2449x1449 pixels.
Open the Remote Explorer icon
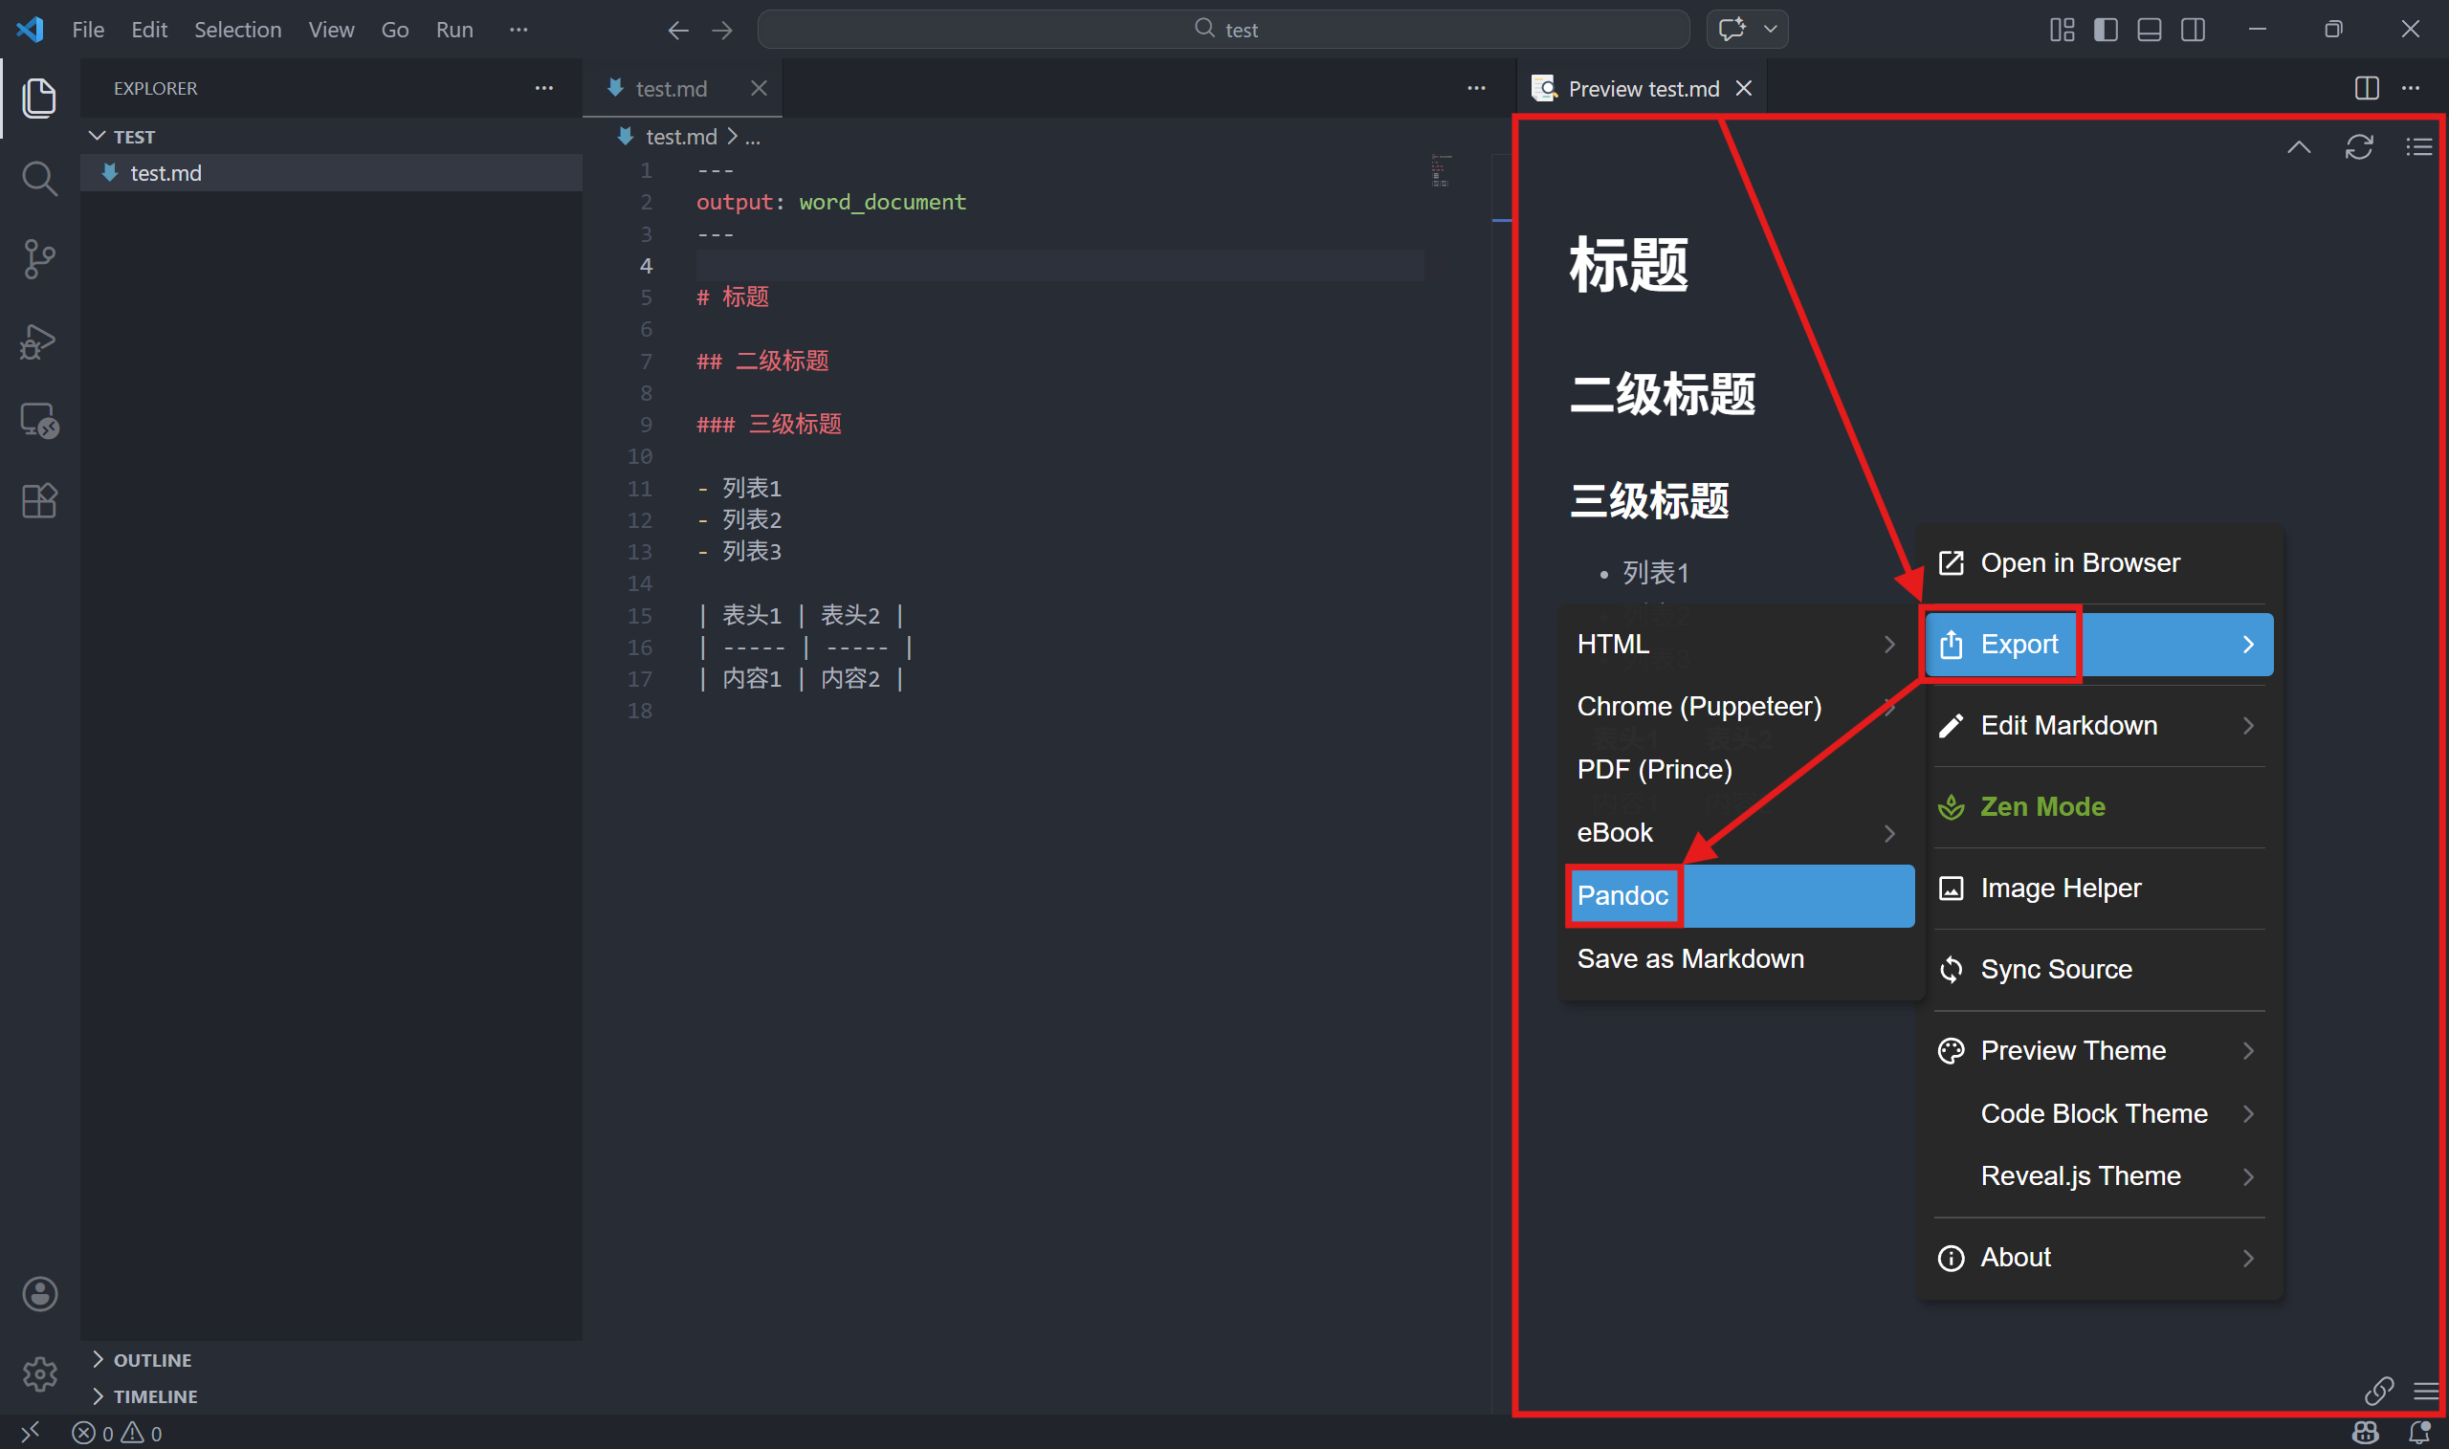(37, 418)
